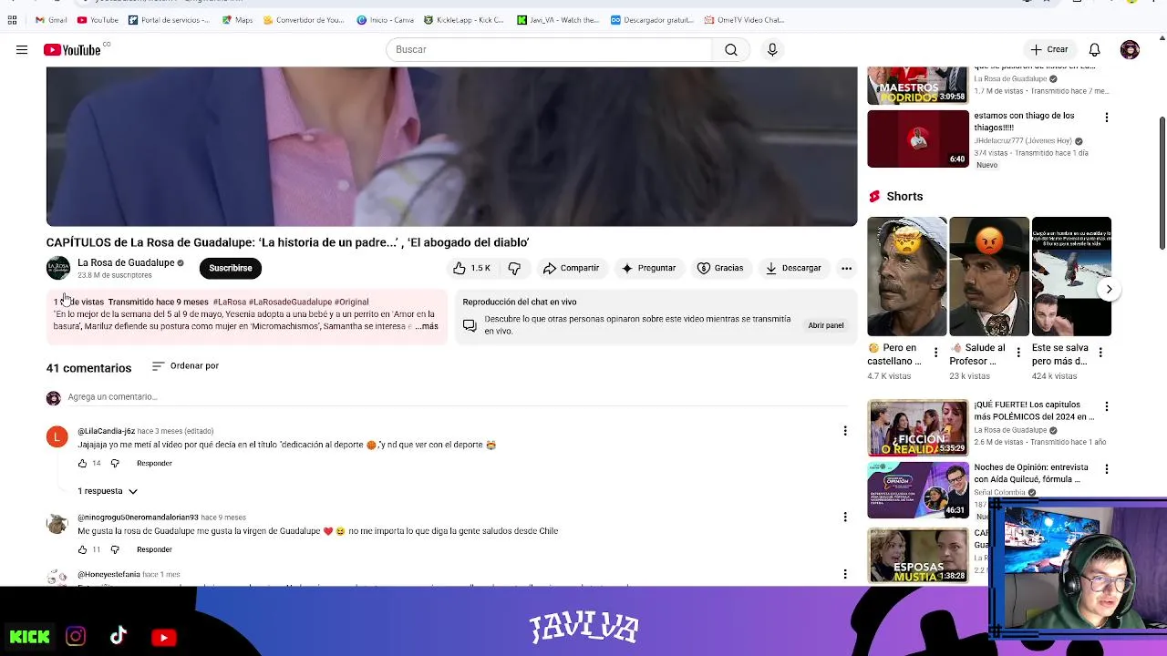Open the YouTube bookmark
The height and width of the screenshot is (656, 1167).
pos(98,20)
